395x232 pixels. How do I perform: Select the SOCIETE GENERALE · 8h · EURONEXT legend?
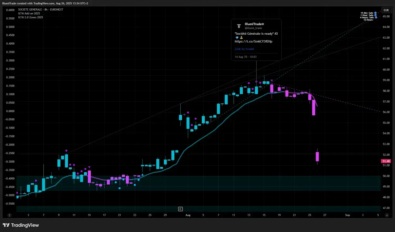pyautogui.click(x=41, y=9)
